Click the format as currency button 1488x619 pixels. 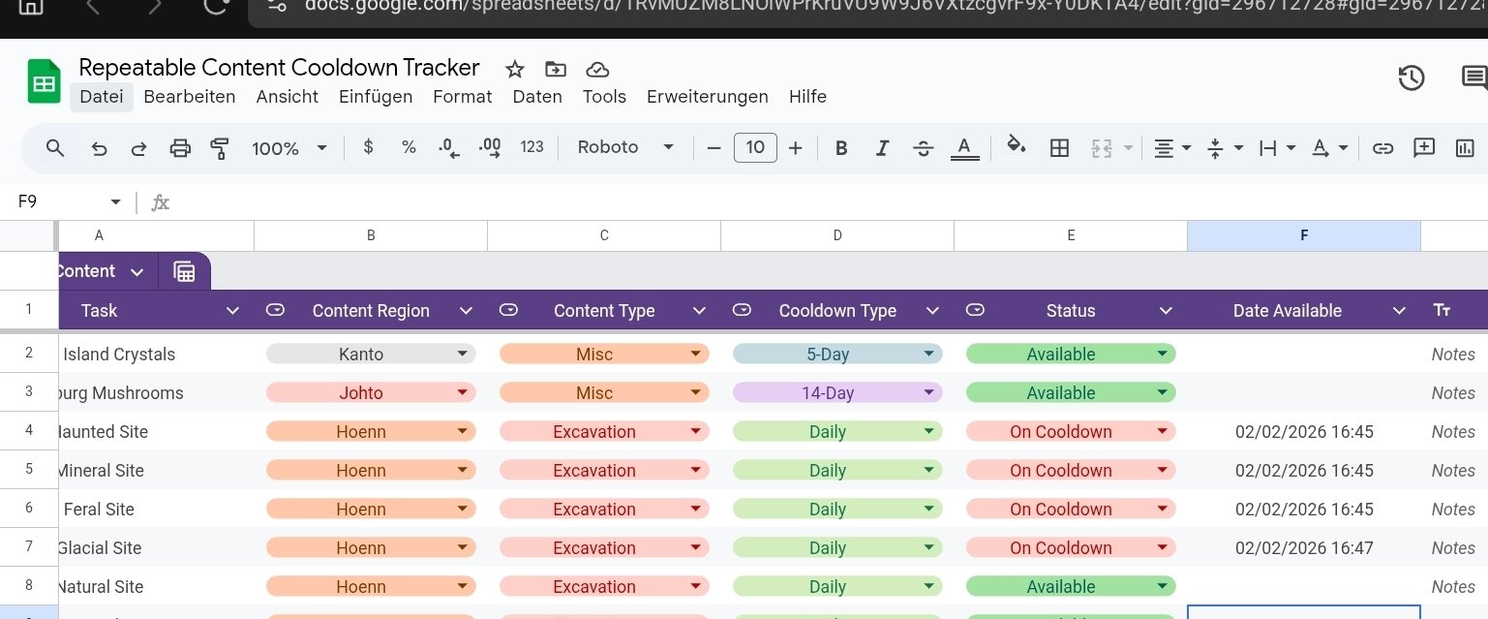(368, 147)
